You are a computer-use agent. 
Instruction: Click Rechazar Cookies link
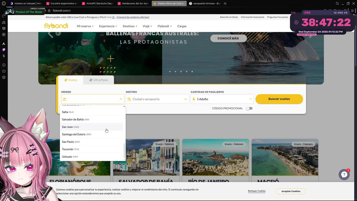(x=257, y=191)
